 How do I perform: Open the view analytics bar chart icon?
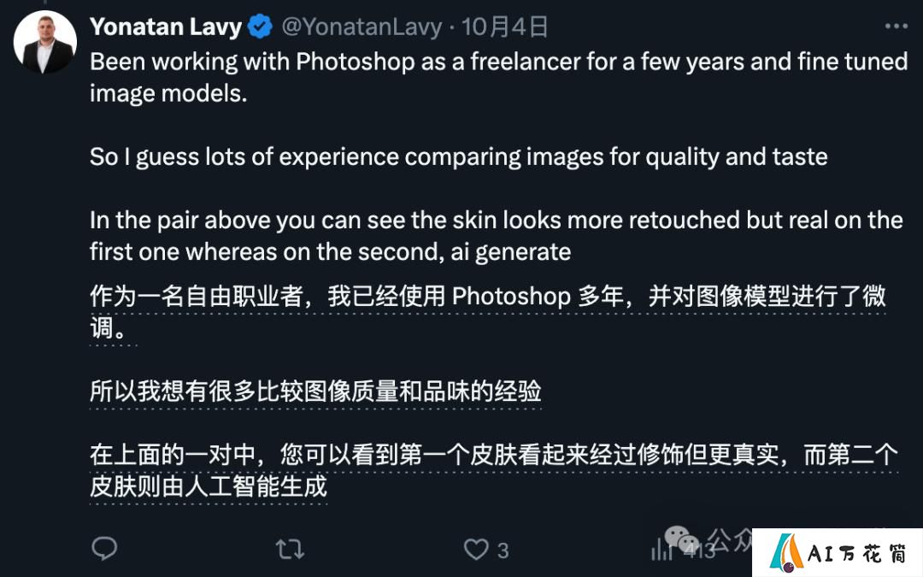[x=661, y=550]
